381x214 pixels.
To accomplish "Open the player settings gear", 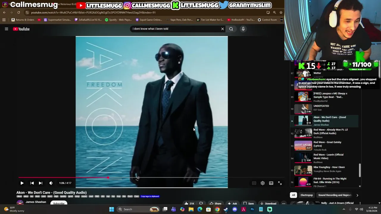I will click(263, 183).
